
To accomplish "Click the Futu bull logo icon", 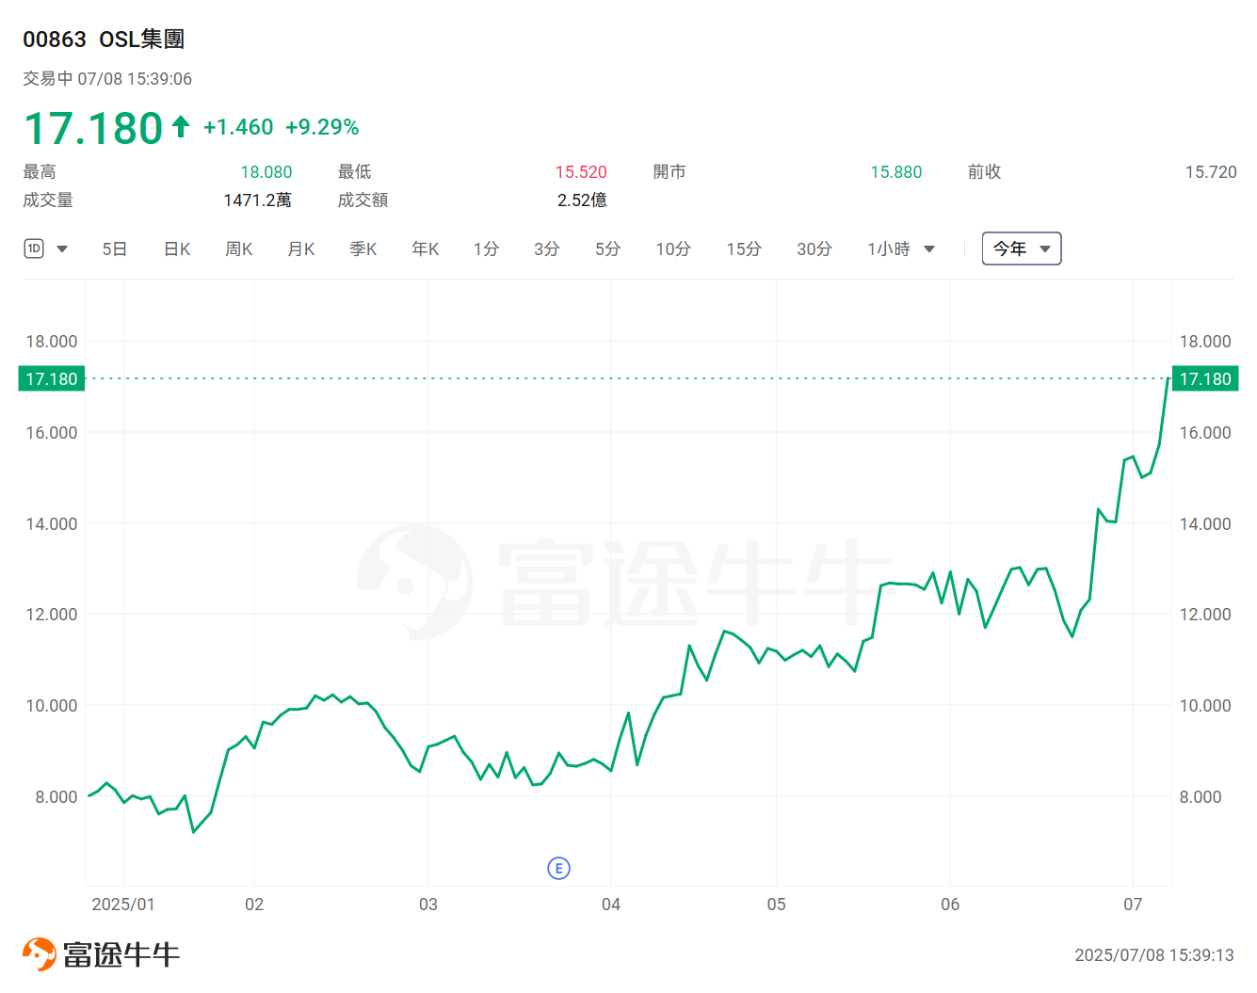I will click(40, 953).
